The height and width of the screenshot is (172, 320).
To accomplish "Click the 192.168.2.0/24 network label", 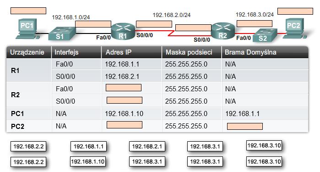I will (x=172, y=15).
